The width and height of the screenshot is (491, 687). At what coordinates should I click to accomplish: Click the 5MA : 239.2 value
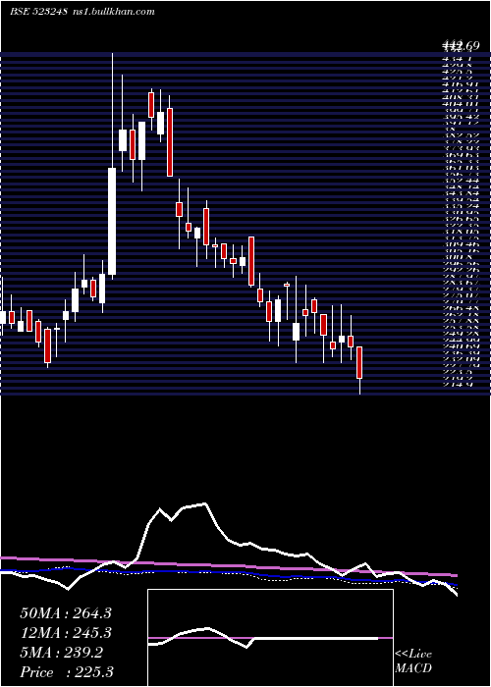coord(61,653)
